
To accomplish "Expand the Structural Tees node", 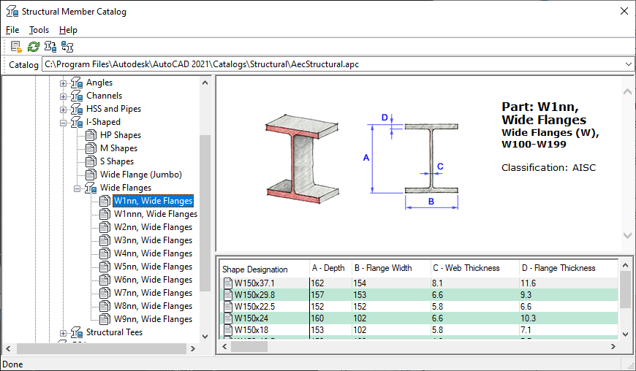I will pos(63,333).
